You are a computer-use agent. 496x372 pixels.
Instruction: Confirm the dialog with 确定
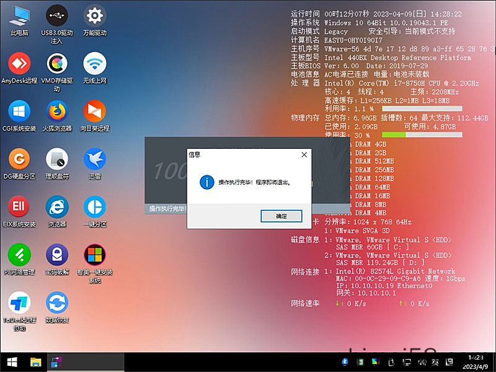click(x=281, y=216)
